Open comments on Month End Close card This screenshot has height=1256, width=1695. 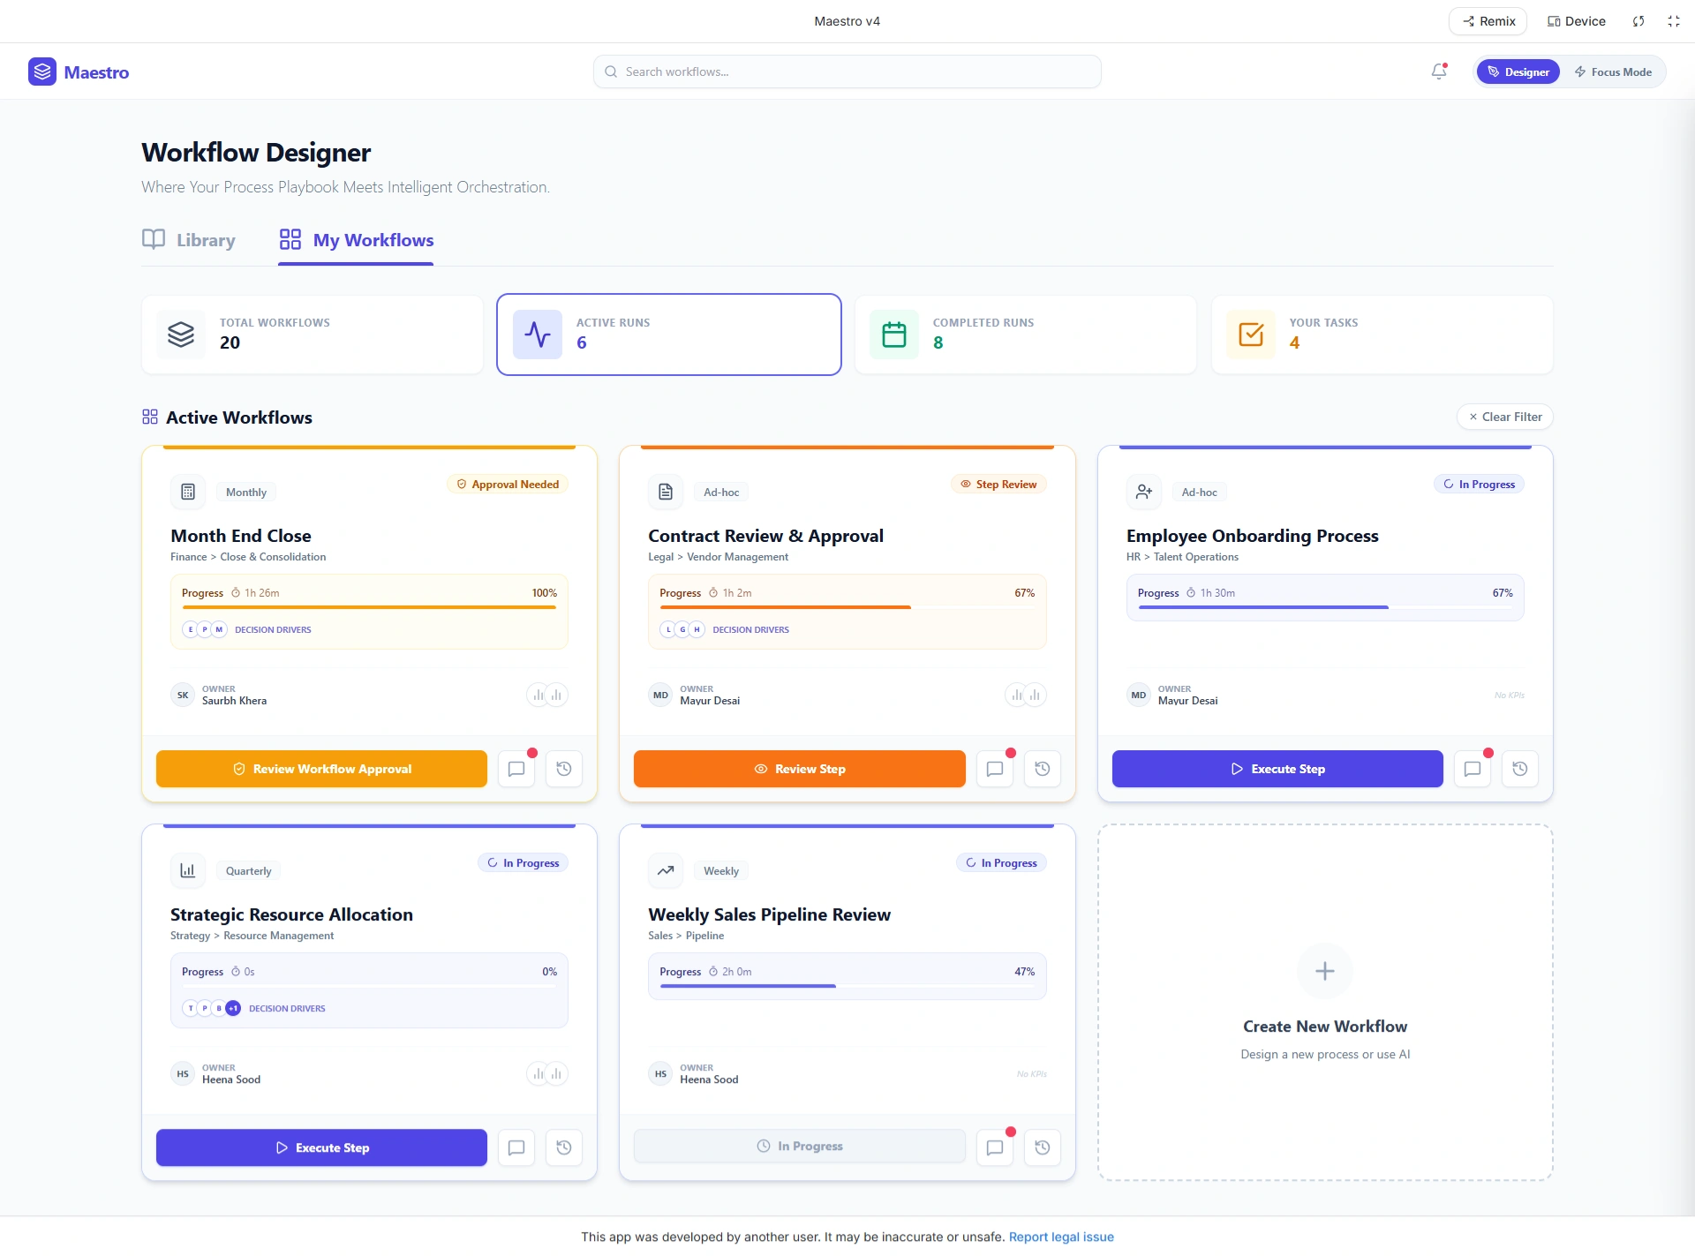coord(516,769)
